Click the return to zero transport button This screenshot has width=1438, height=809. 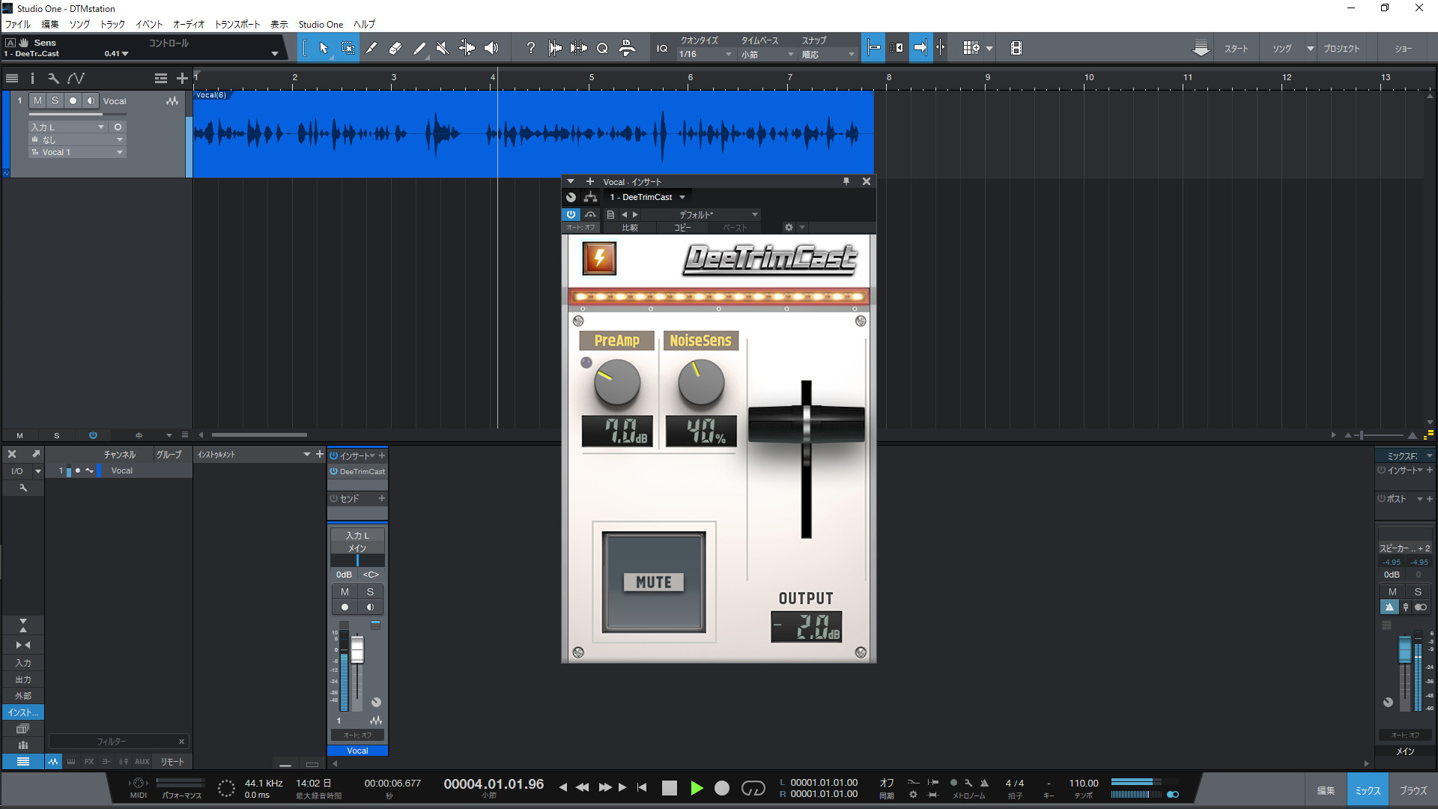point(642,787)
